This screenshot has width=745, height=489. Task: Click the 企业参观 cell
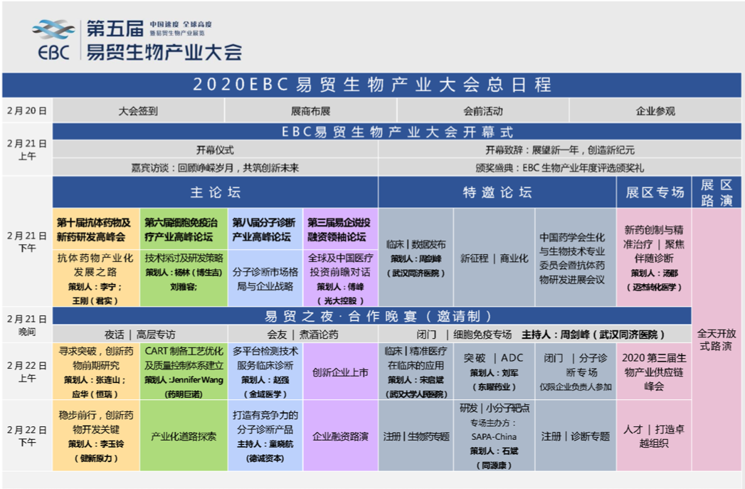[655, 111]
